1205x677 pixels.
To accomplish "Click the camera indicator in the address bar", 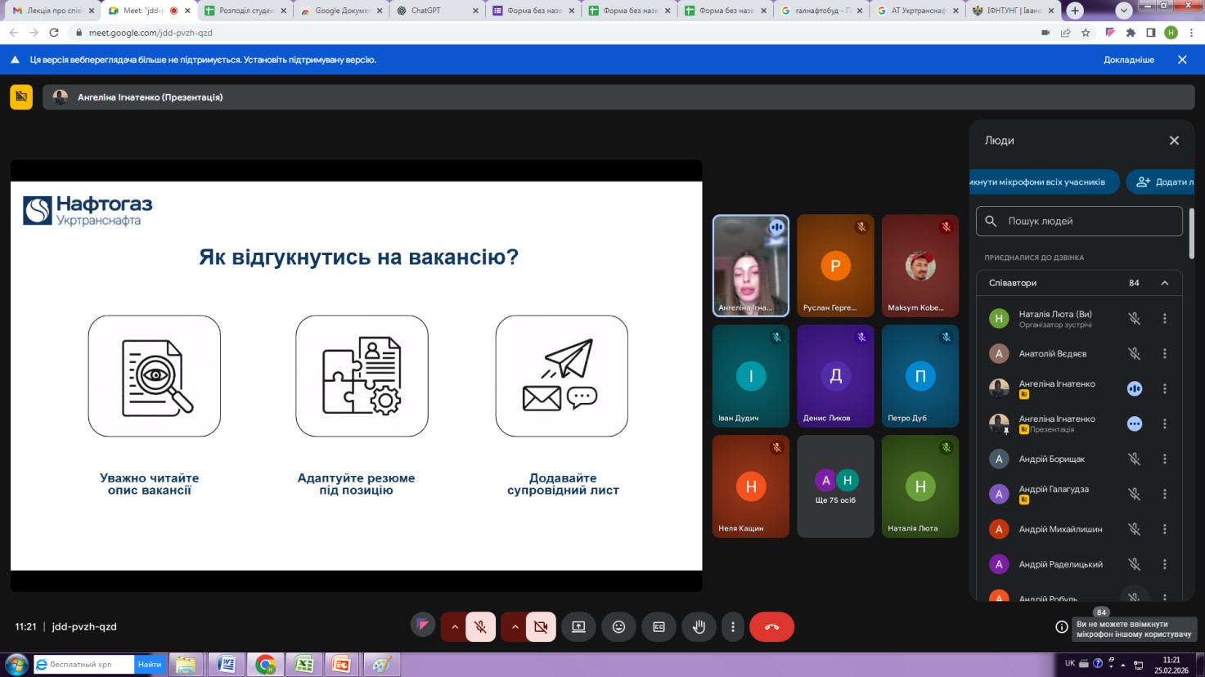I will (x=1045, y=33).
